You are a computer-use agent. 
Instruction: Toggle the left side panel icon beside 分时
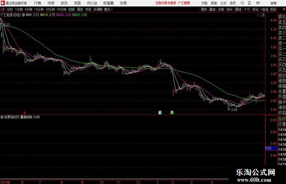(2, 9)
